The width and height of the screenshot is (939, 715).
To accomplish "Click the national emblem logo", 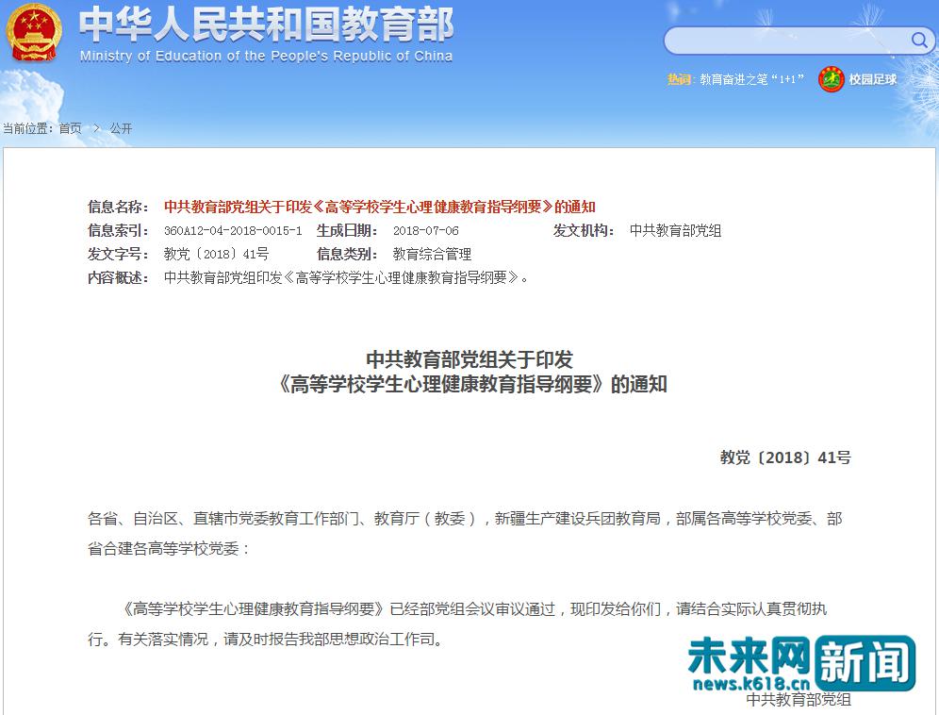I will (36, 34).
